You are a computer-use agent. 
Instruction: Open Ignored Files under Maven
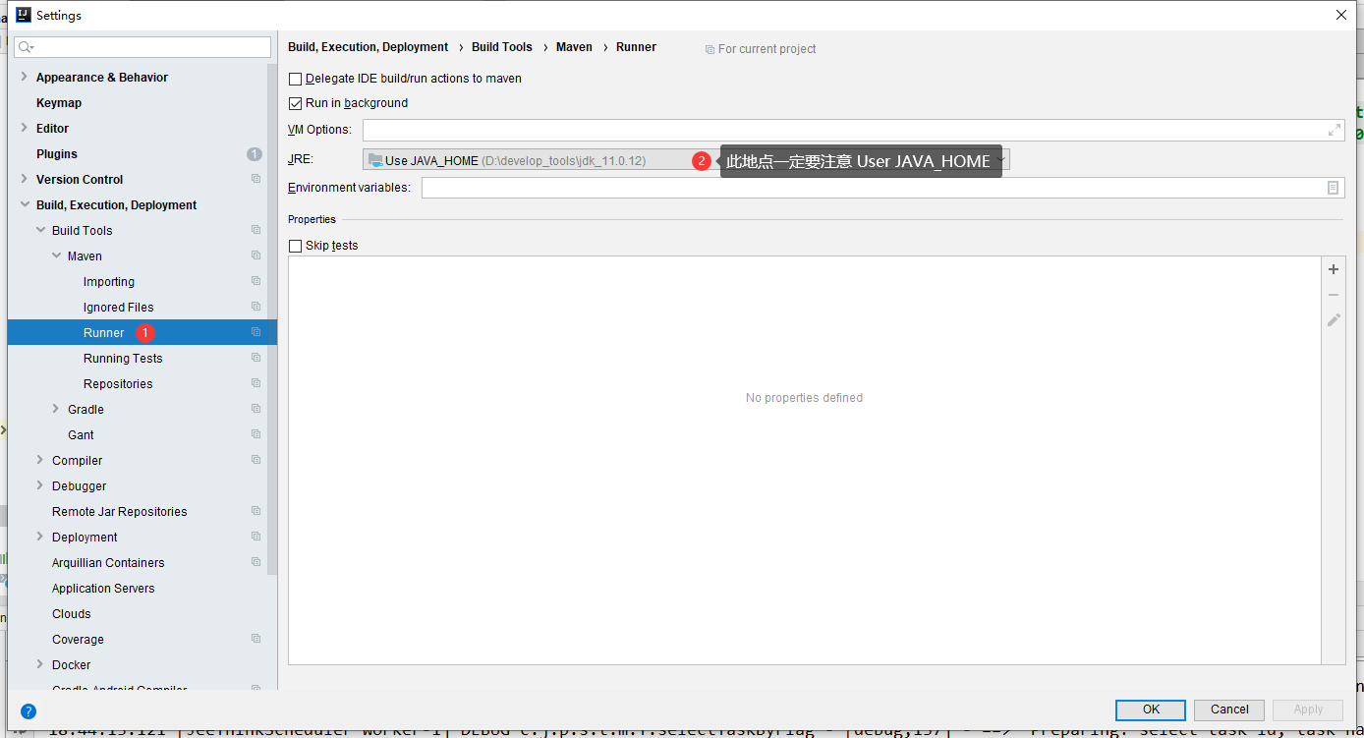click(x=119, y=308)
